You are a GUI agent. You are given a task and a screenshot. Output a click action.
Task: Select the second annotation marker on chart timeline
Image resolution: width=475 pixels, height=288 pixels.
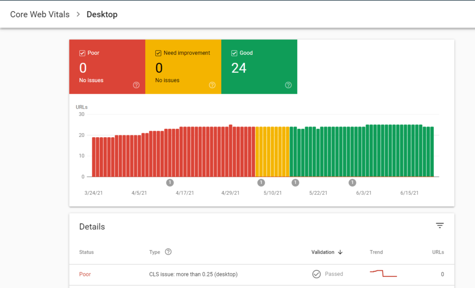point(261,182)
